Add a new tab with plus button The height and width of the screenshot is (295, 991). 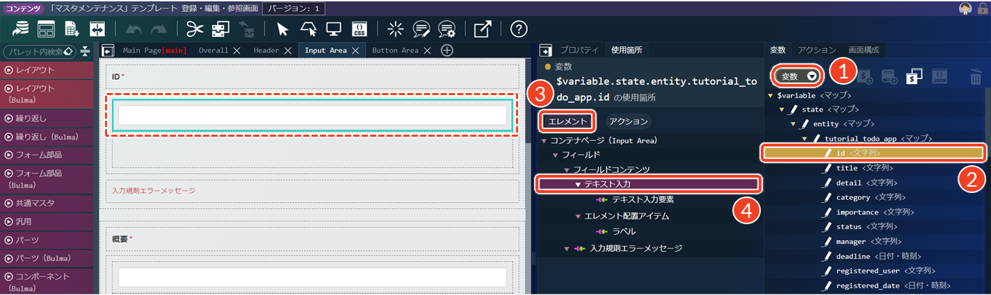click(447, 51)
